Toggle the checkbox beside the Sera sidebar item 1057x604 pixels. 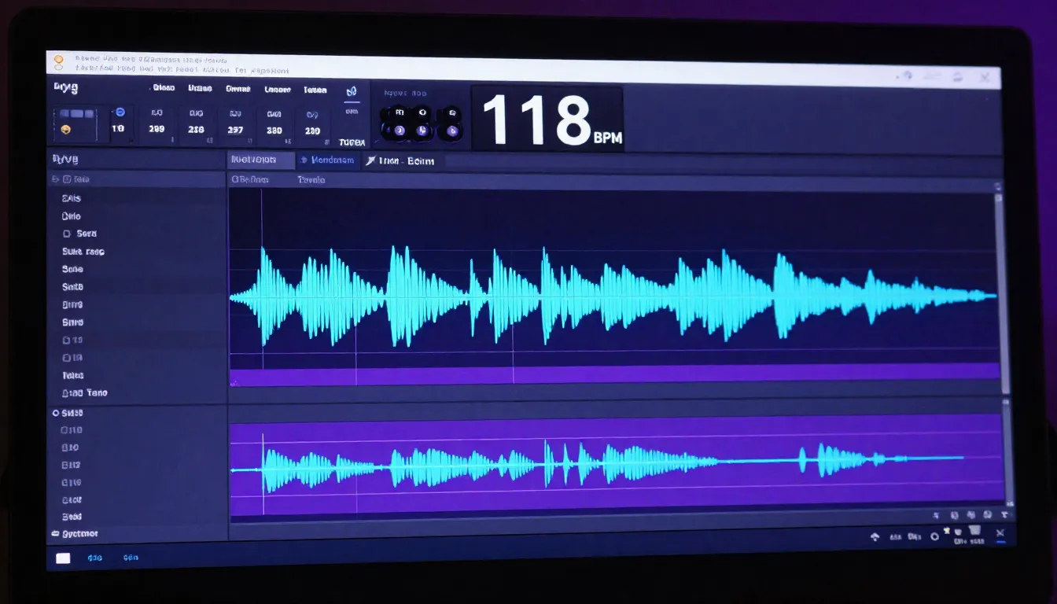[x=66, y=234]
